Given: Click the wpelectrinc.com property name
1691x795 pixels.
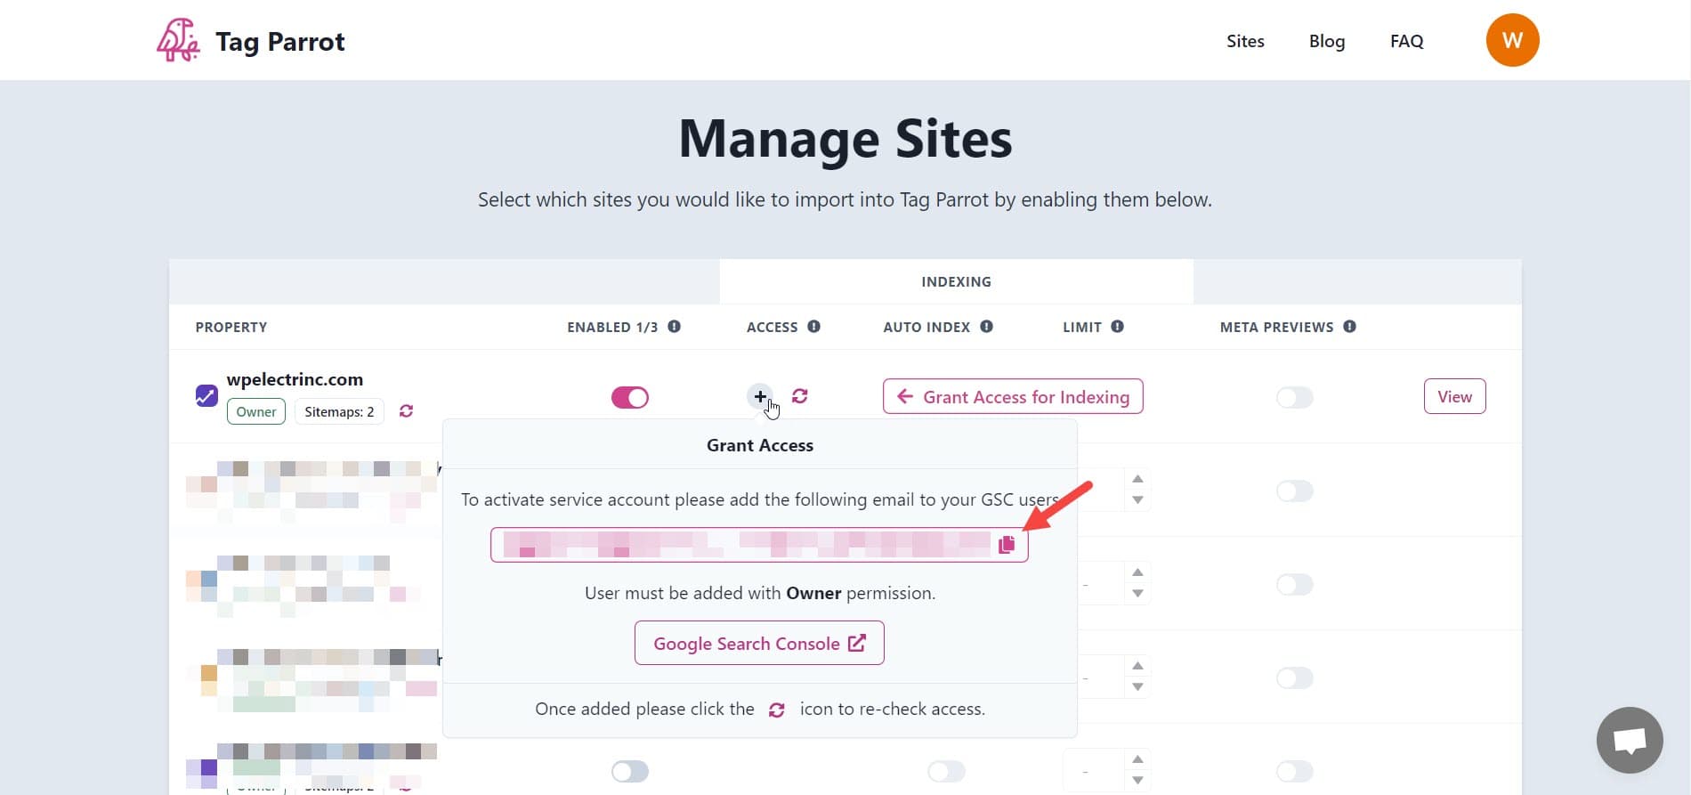Looking at the screenshot, I should pos(295,379).
